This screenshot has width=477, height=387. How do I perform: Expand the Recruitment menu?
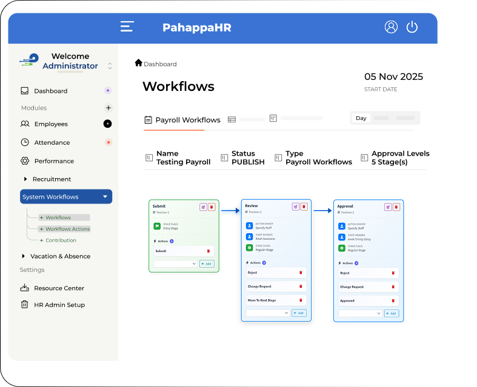coord(25,179)
